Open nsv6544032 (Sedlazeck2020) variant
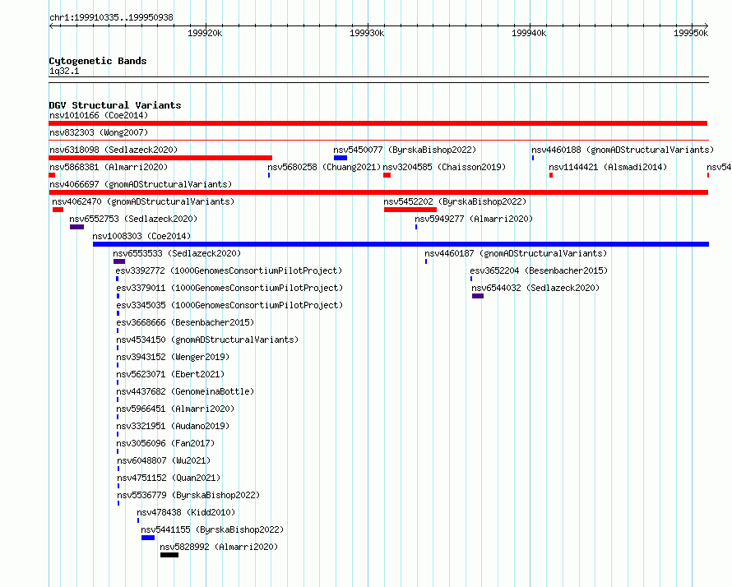The image size is (732, 587). [535, 288]
